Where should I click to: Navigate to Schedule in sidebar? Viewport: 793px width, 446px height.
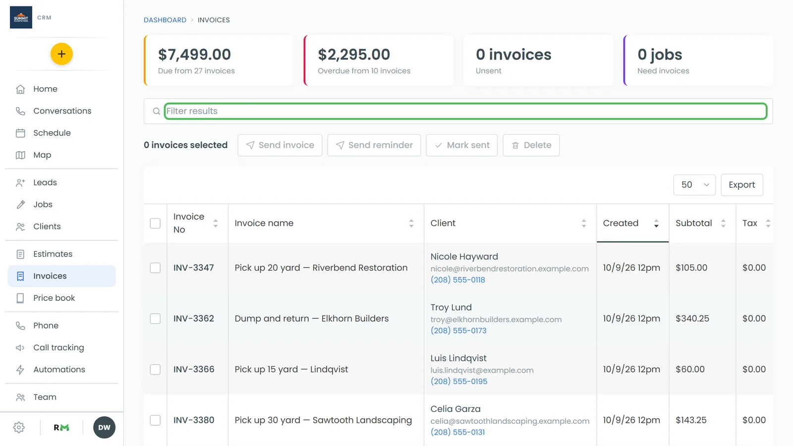[x=61, y=133]
